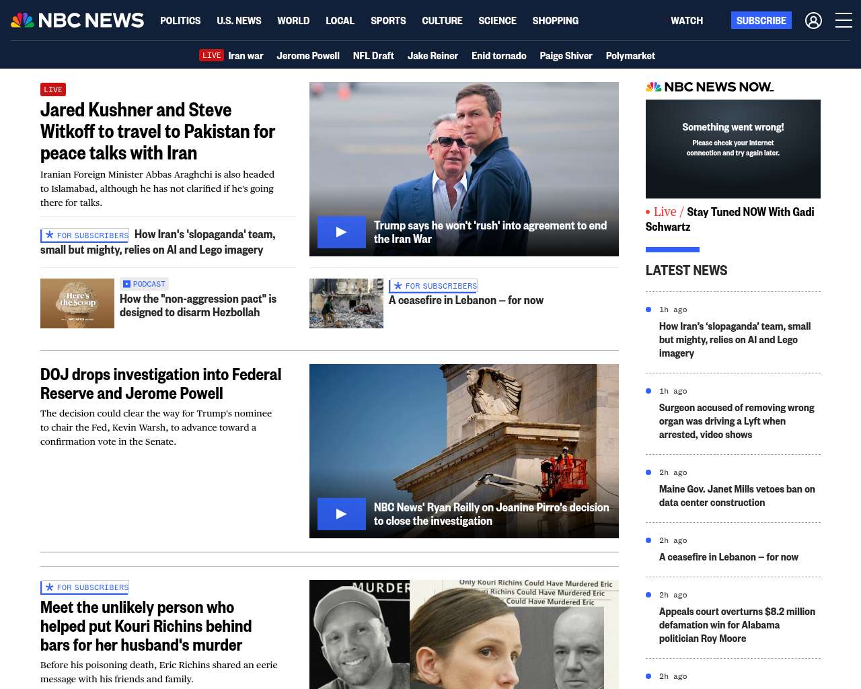Play the Trump Iran War video
The height and width of the screenshot is (689, 861).
point(342,232)
